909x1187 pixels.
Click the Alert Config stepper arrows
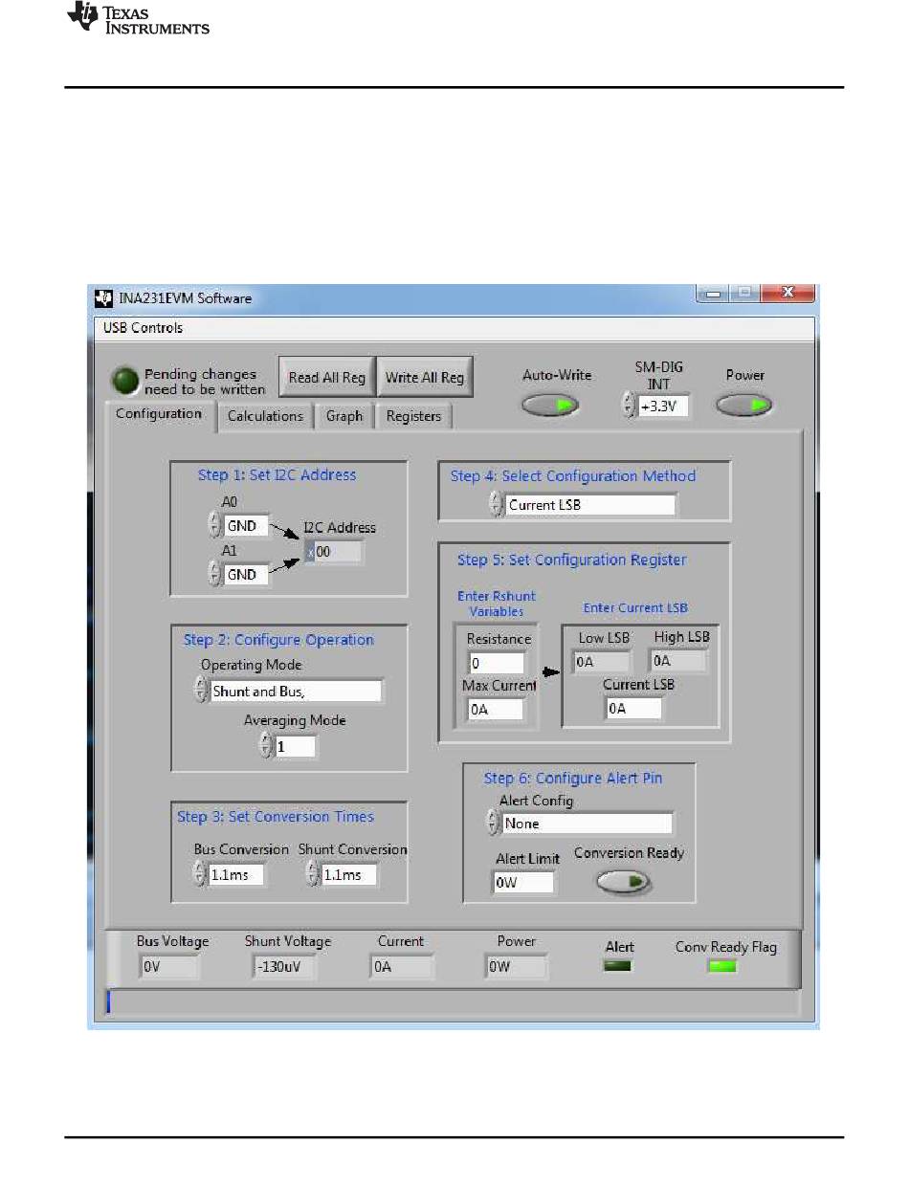pos(493,823)
